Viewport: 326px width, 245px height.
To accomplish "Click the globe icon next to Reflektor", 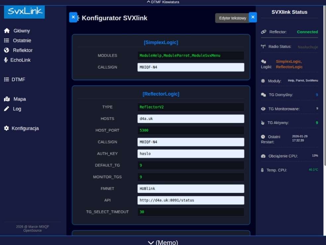I will click(7, 50).
